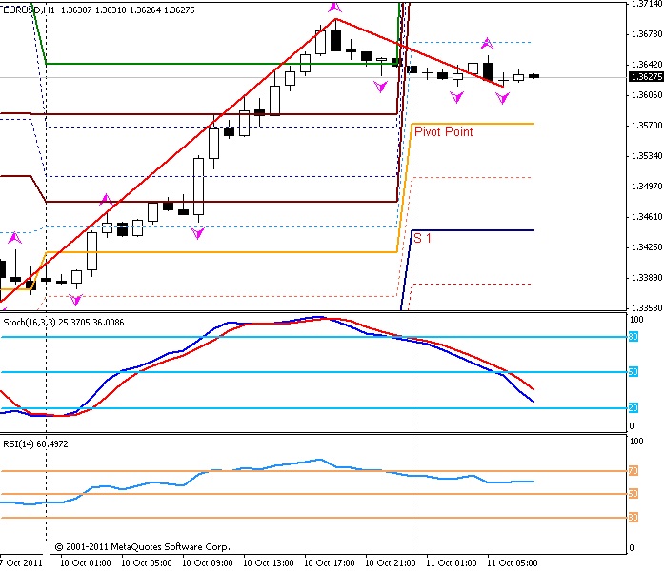Select the rightmost magenta down fractal arrow

click(502, 97)
